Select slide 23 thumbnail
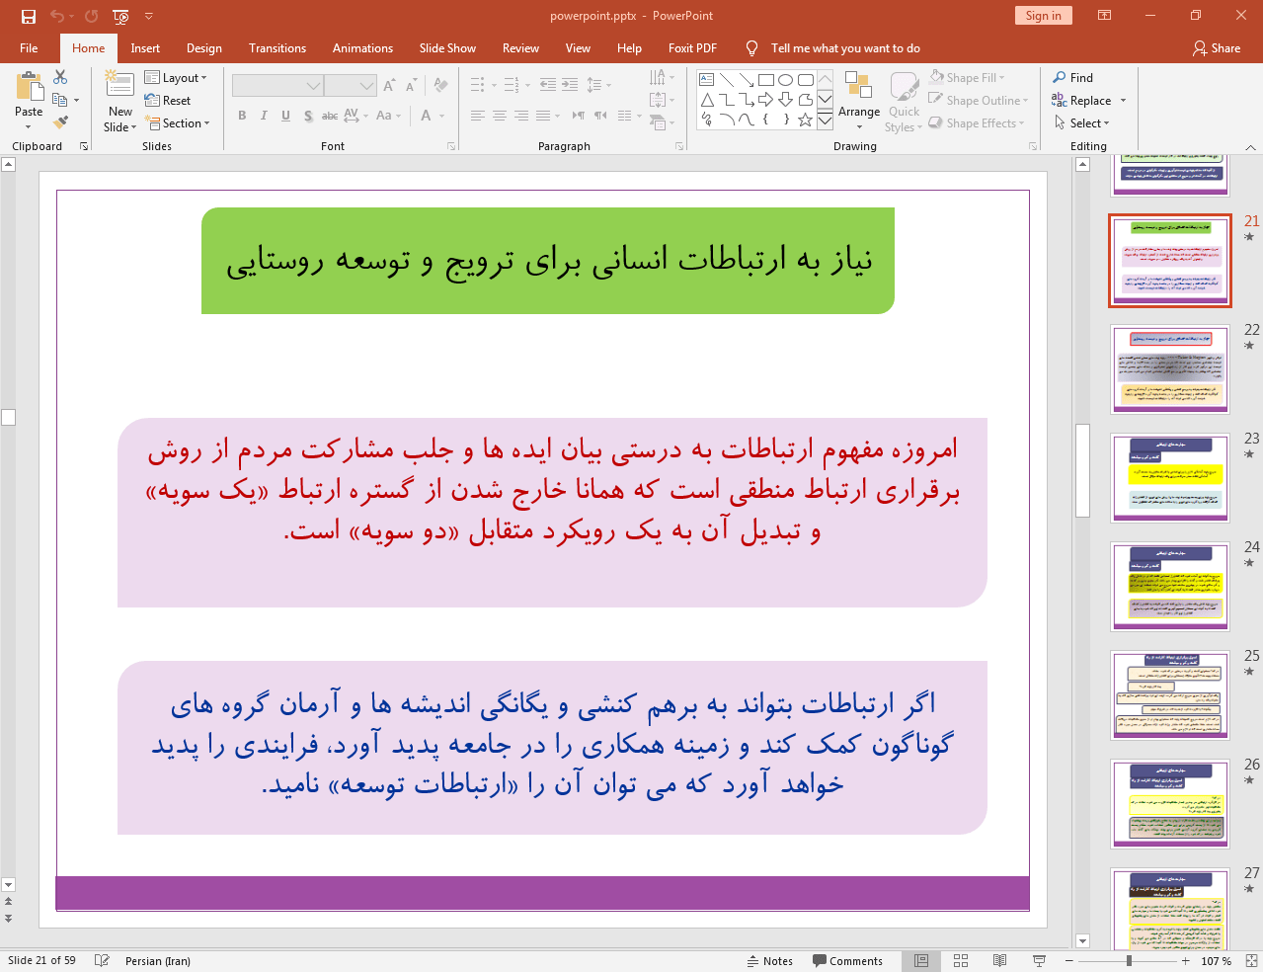This screenshot has width=1263, height=972. click(1170, 478)
